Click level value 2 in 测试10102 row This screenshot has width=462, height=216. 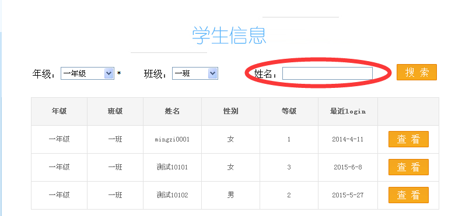click(289, 195)
